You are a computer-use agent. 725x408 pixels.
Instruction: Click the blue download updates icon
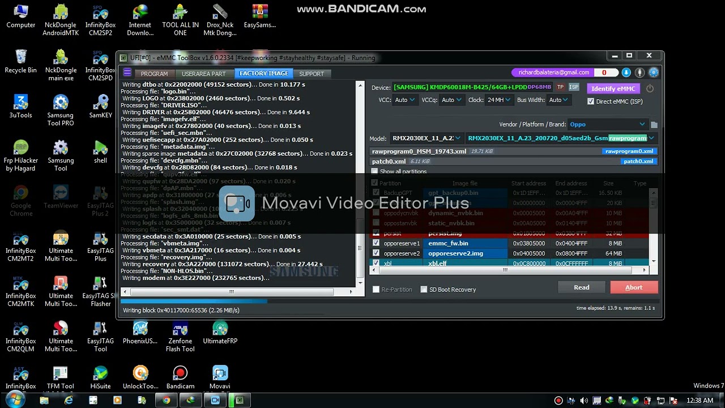(626, 73)
